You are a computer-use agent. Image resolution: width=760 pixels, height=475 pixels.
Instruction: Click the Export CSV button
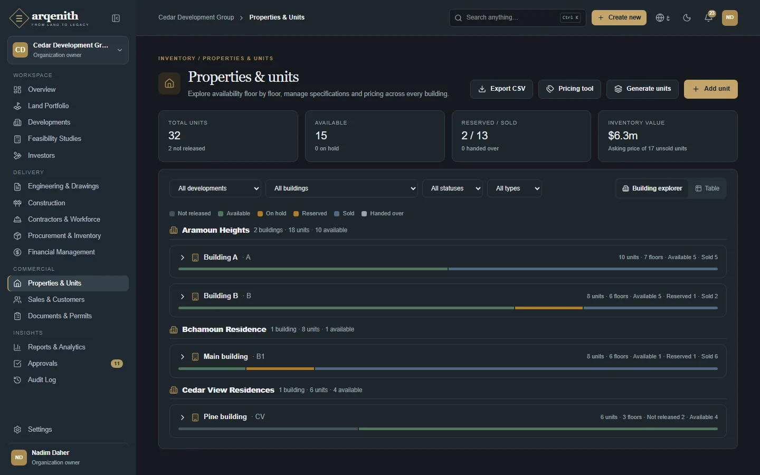pos(501,89)
